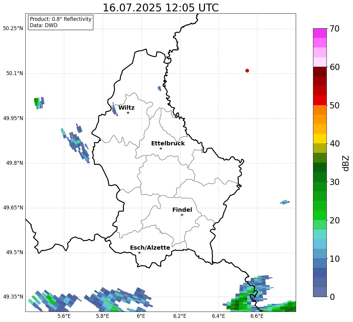353x322 pixels.
Task: Click the 6.2°E longitude label
Action: point(180,316)
